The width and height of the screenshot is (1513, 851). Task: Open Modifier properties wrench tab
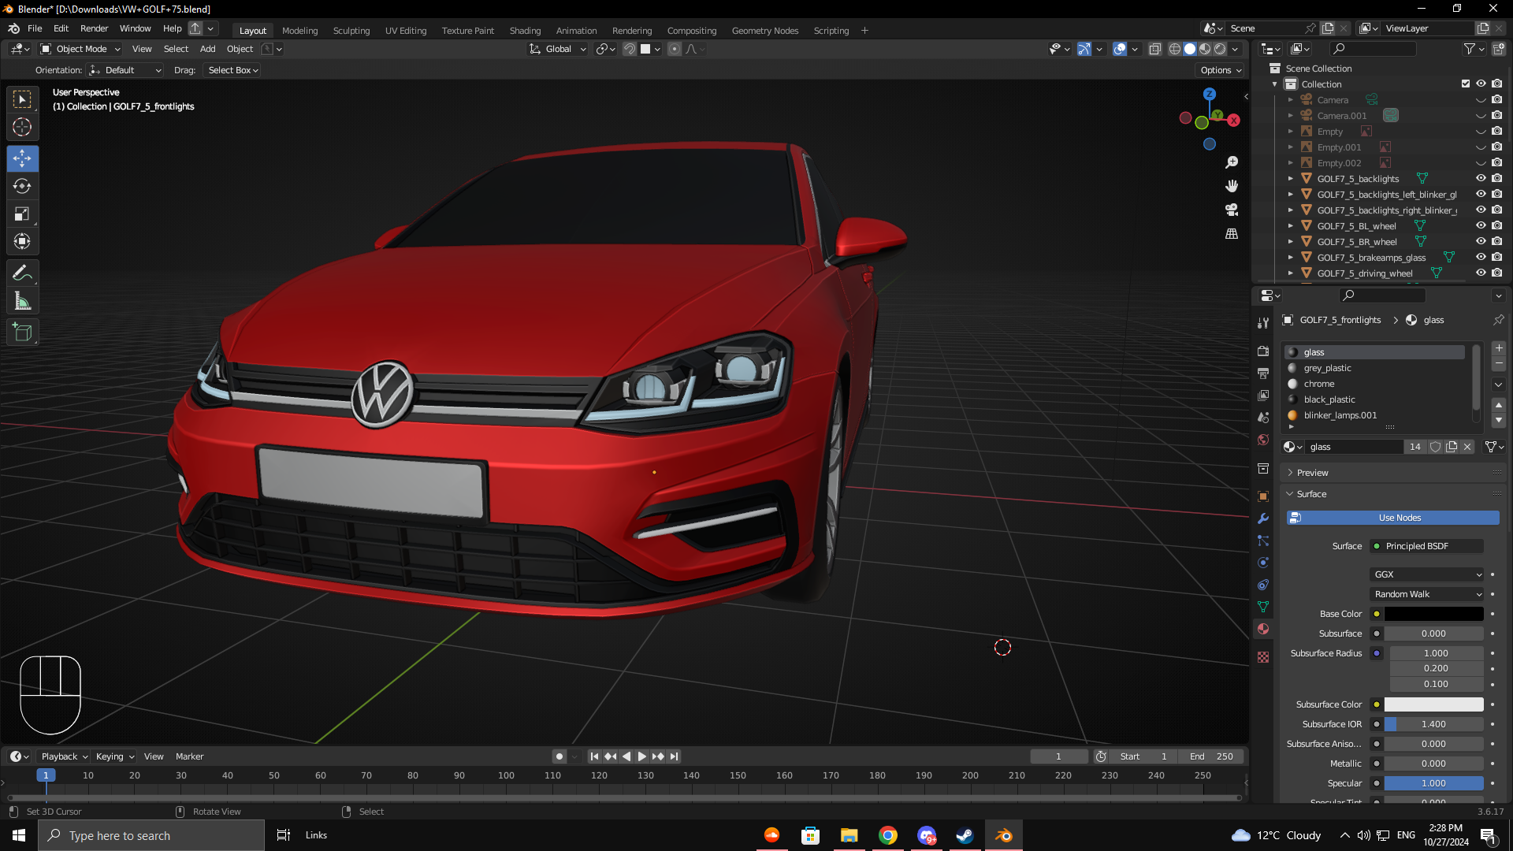pyautogui.click(x=1263, y=518)
